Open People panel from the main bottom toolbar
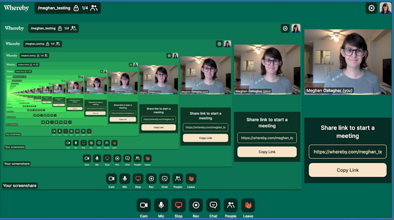Screen dimensions: 394x220 [231, 205]
